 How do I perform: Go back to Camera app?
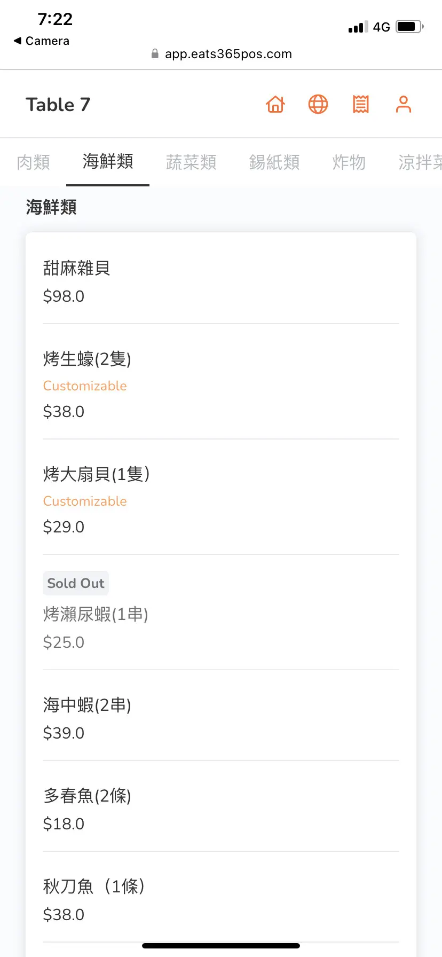coord(42,41)
